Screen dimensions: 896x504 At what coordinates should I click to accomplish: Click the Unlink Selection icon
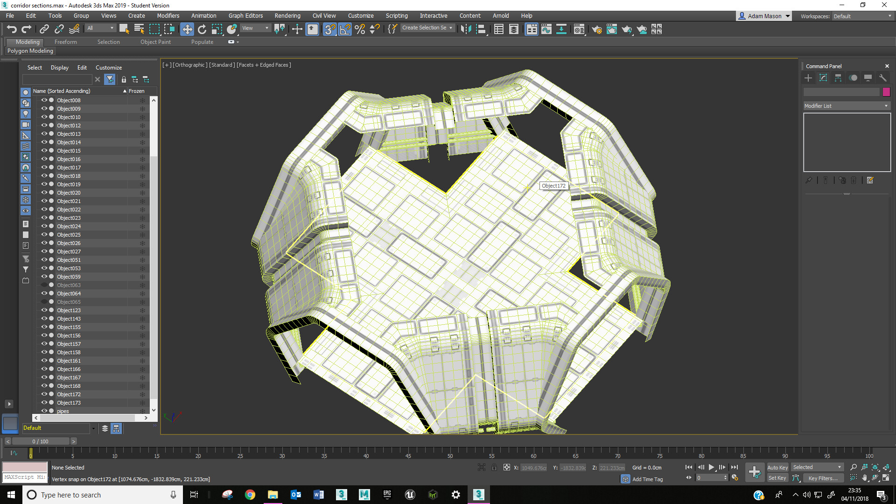59,29
